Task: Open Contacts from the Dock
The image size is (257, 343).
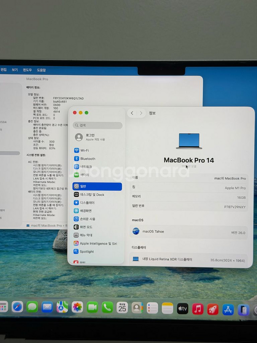Action: point(137,308)
